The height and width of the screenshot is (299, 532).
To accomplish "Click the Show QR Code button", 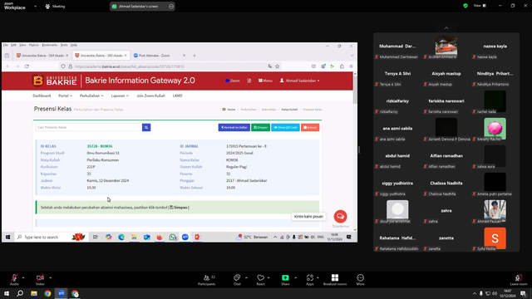I will tap(285, 127).
